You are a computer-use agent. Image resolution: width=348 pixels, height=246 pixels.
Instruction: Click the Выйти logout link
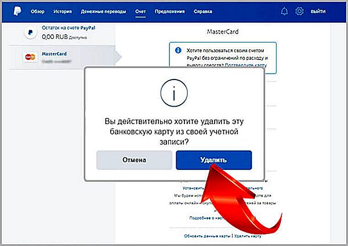click(318, 12)
